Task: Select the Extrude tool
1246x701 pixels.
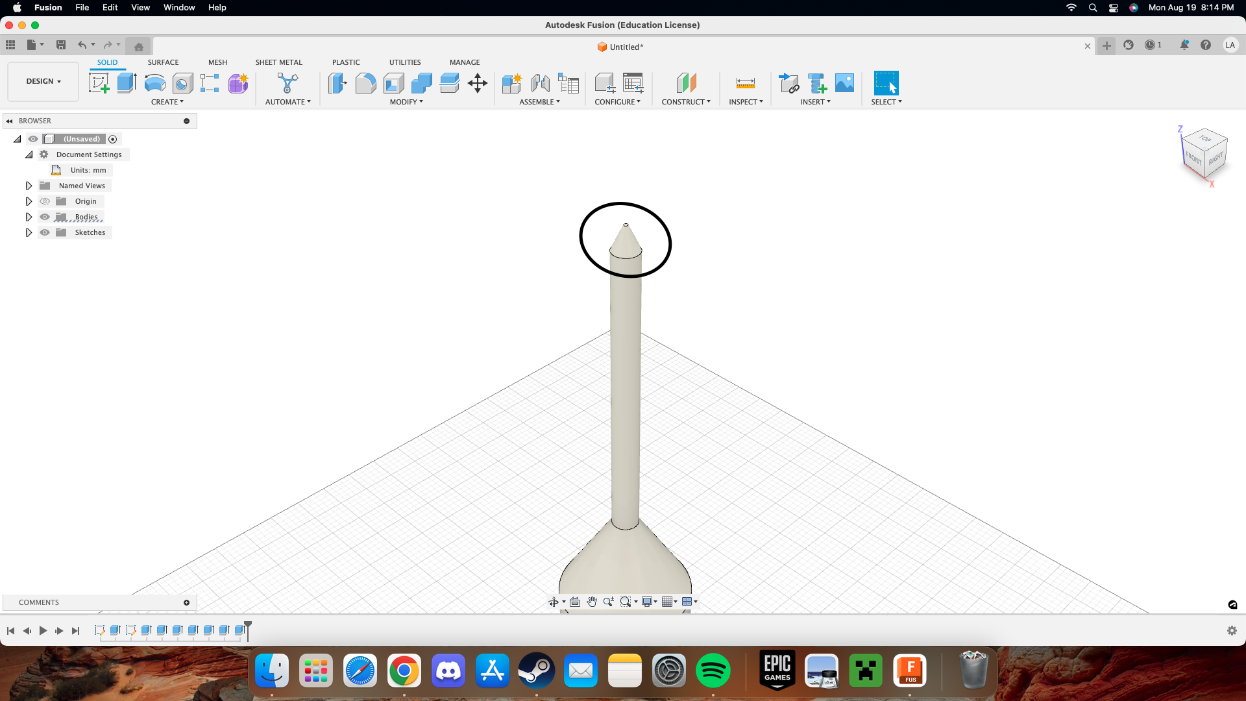Action: 127,83
